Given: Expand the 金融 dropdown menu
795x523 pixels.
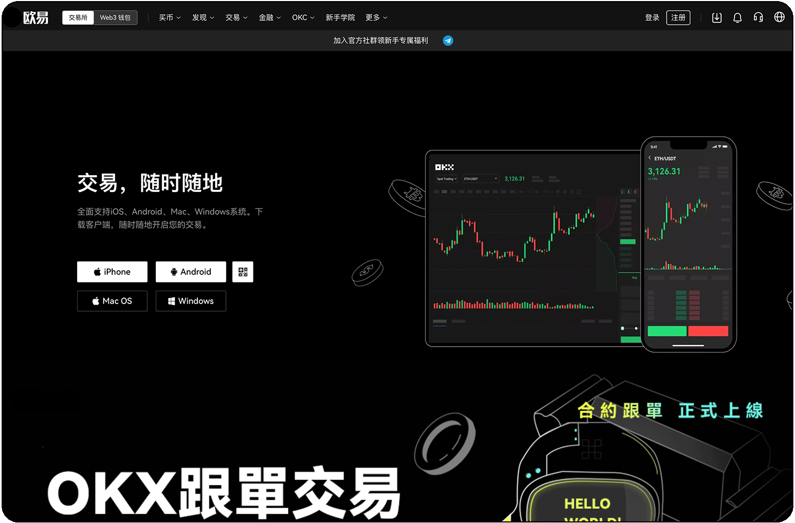Looking at the screenshot, I should click(x=269, y=18).
